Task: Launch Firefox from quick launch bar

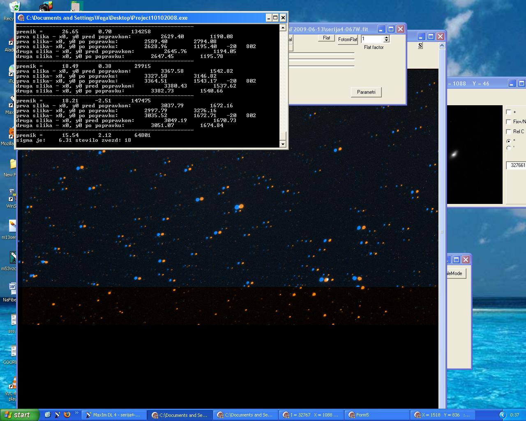Action: point(67,415)
